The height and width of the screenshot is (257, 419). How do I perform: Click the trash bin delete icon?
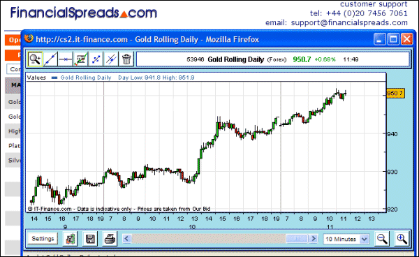126,59
